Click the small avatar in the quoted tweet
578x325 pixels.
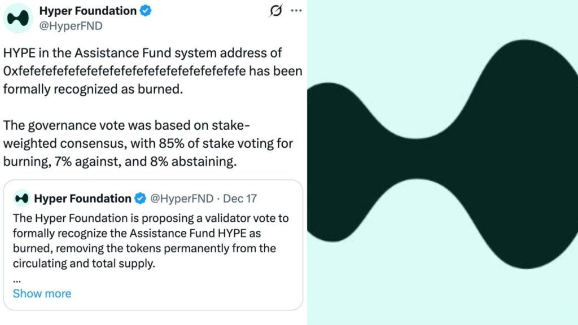pos(21,199)
